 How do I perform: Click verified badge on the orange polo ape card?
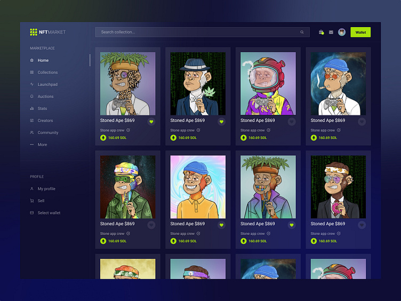point(198,233)
